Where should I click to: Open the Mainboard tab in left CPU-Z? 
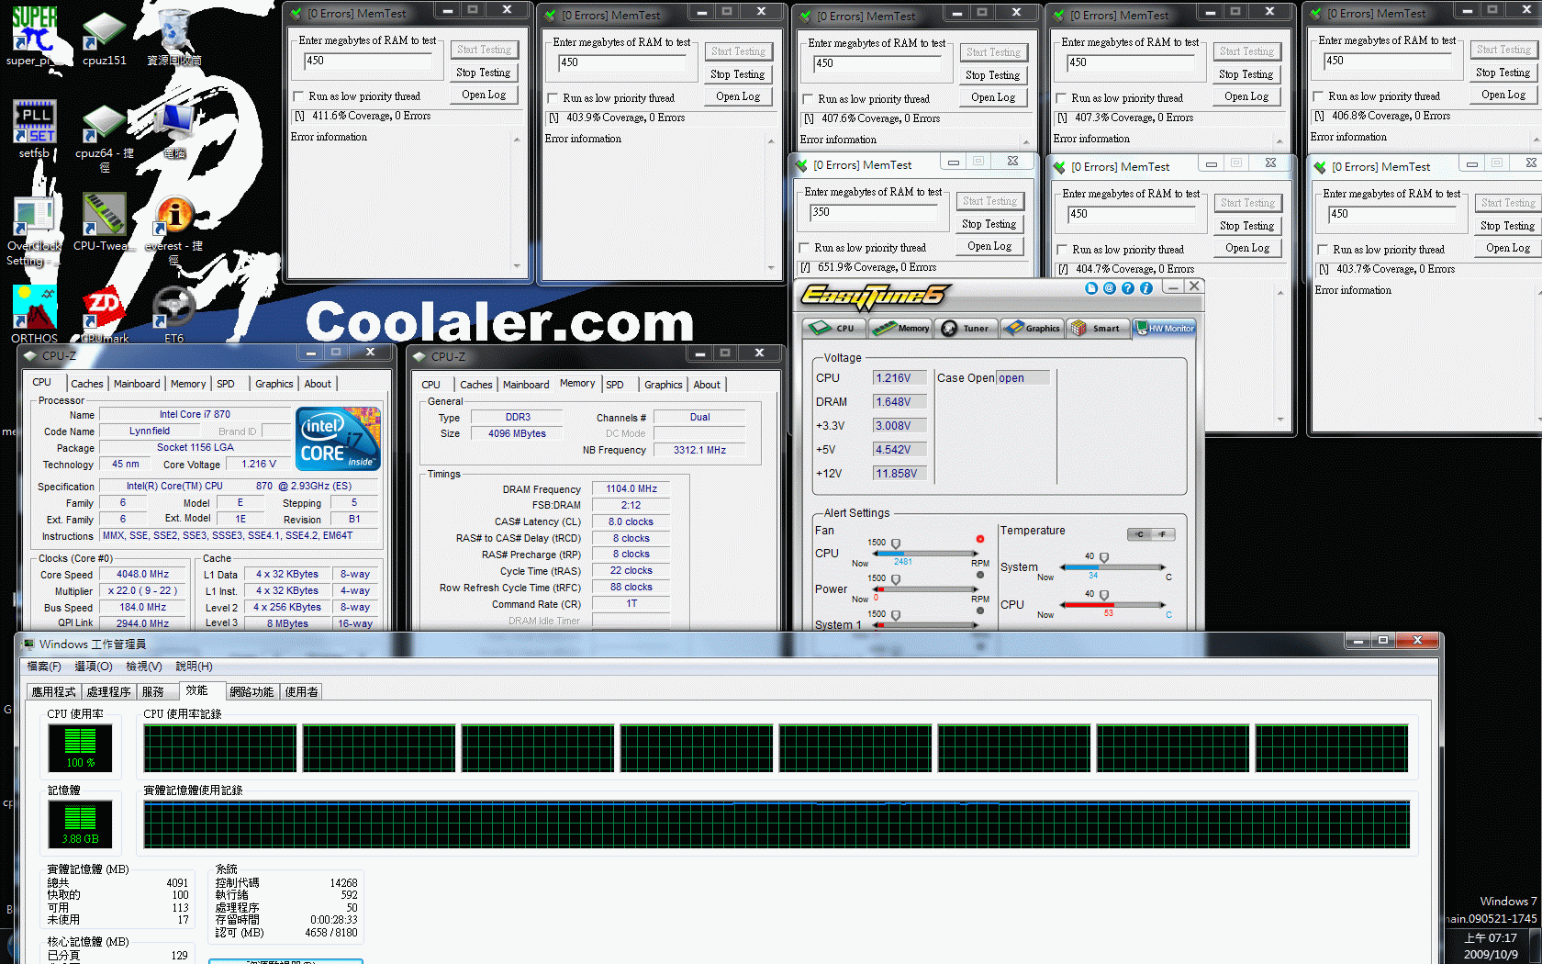coord(137,384)
